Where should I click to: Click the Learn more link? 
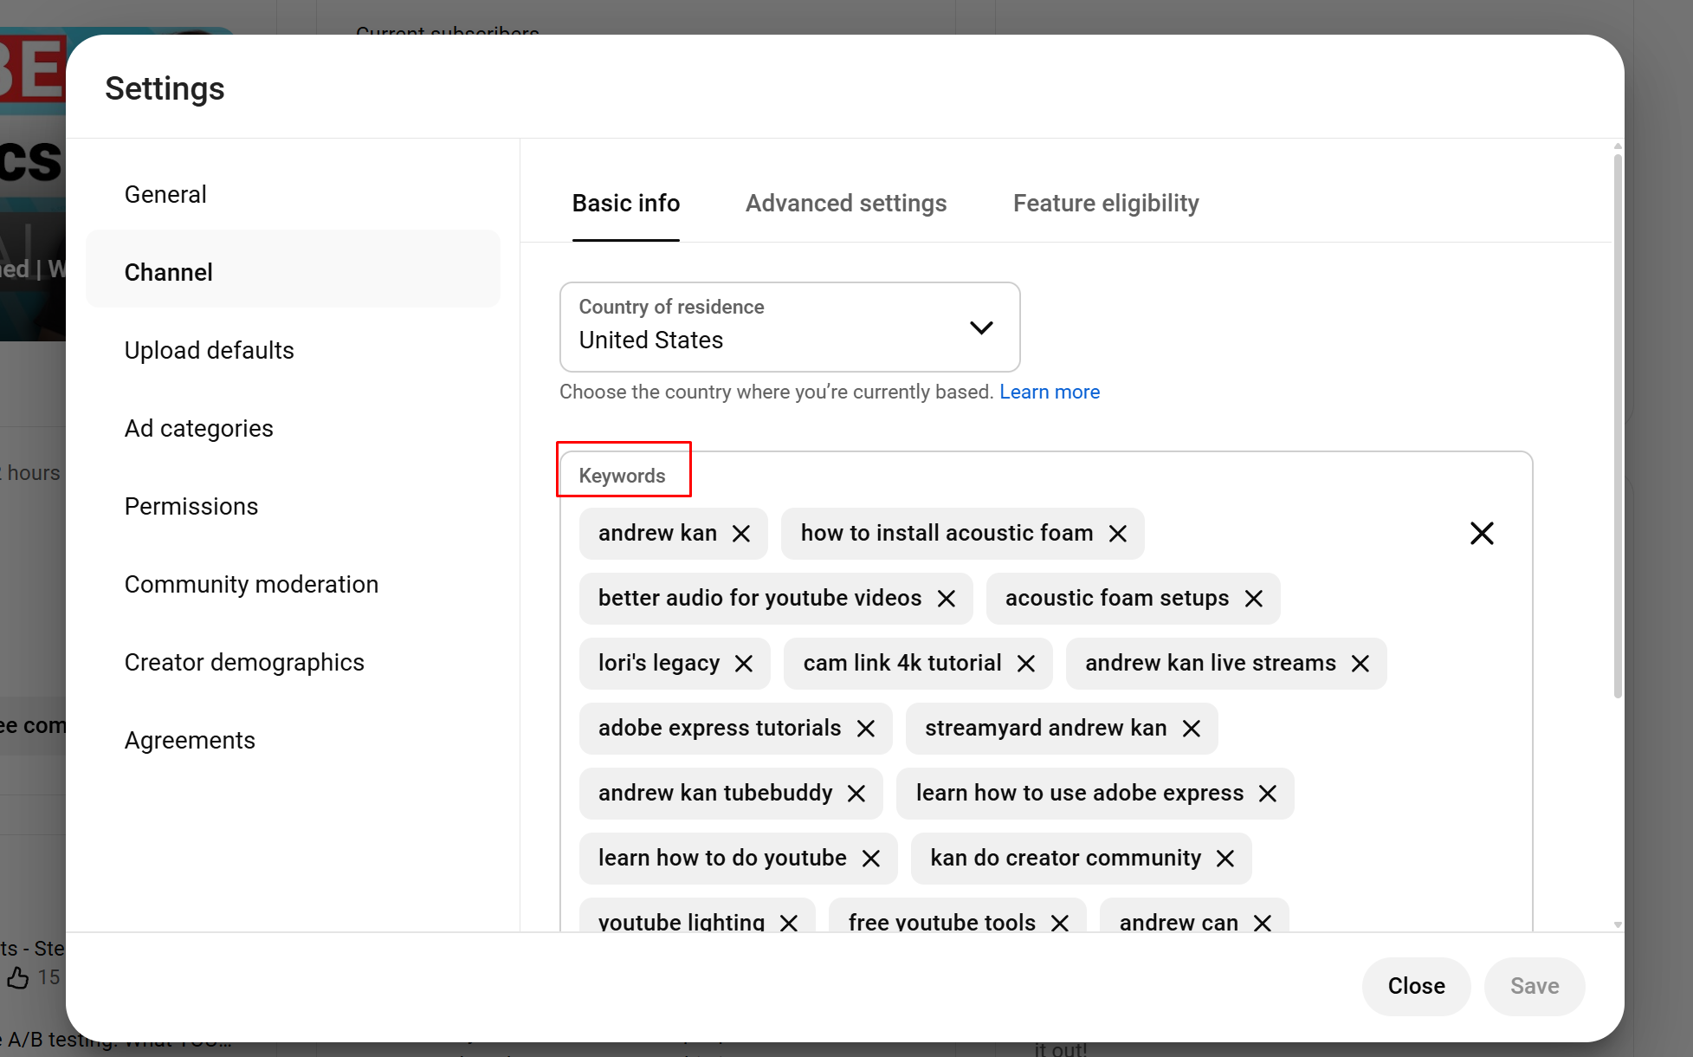coord(1049,392)
